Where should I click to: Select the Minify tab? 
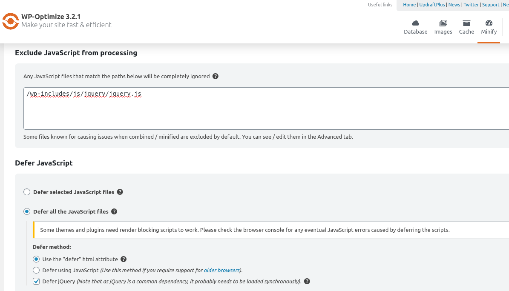pos(489,27)
